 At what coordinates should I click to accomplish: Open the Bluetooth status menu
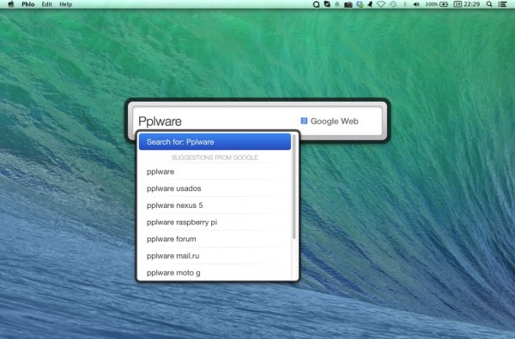(x=405, y=4)
